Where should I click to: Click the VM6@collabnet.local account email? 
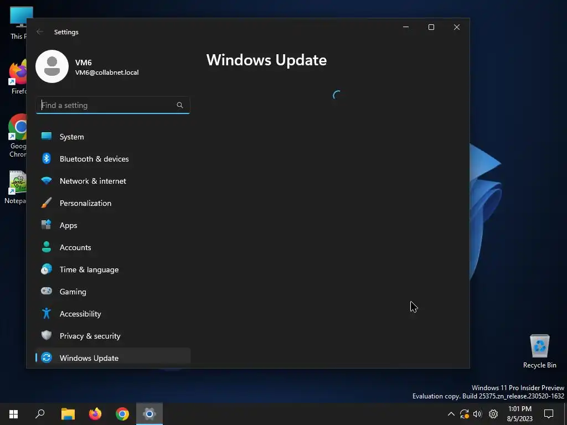coord(107,72)
